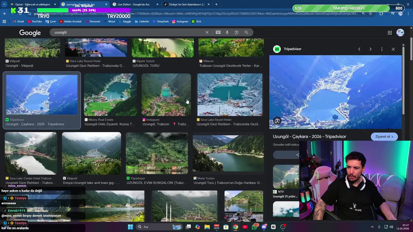
Task: Click Ziyaret et button
Action: (384, 137)
